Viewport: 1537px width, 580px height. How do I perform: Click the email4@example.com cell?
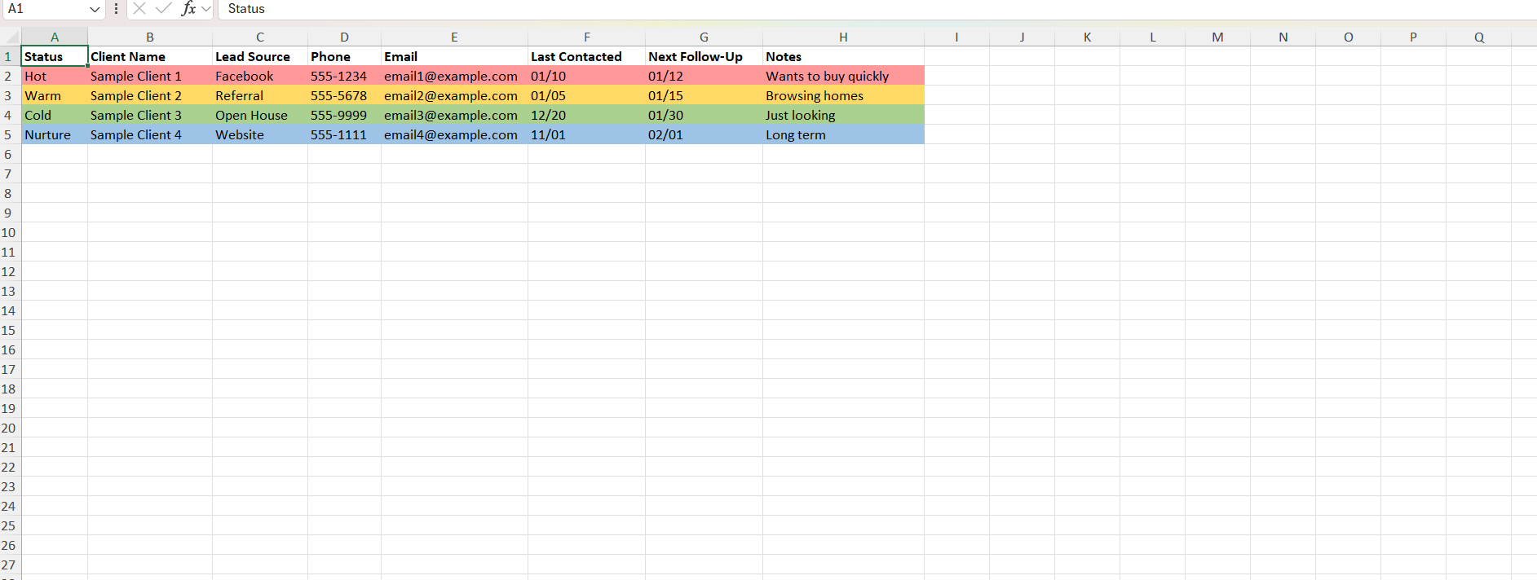coord(454,134)
